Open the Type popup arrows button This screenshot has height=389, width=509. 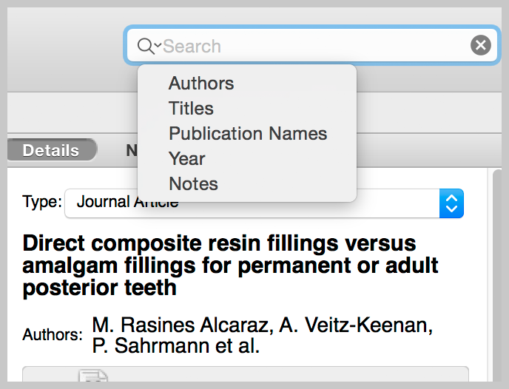pos(451,203)
